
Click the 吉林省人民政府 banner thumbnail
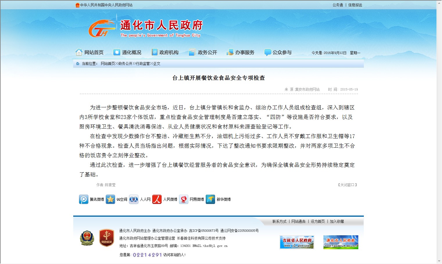pyautogui.click(x=297, y=242)
